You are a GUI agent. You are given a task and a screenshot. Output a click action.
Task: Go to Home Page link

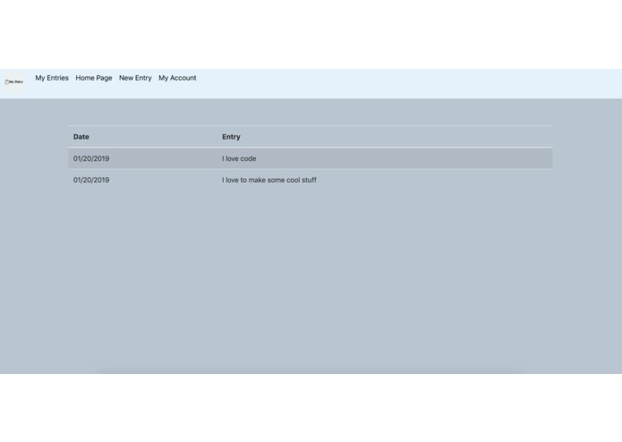[94, 78]
